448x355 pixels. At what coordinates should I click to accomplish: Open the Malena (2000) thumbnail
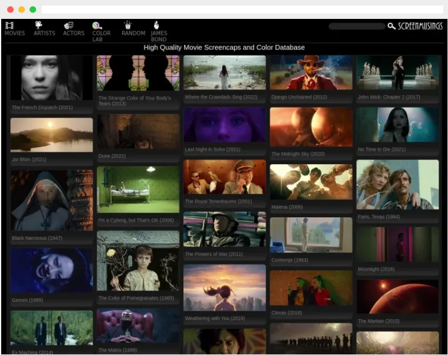(x=311, y=182)
